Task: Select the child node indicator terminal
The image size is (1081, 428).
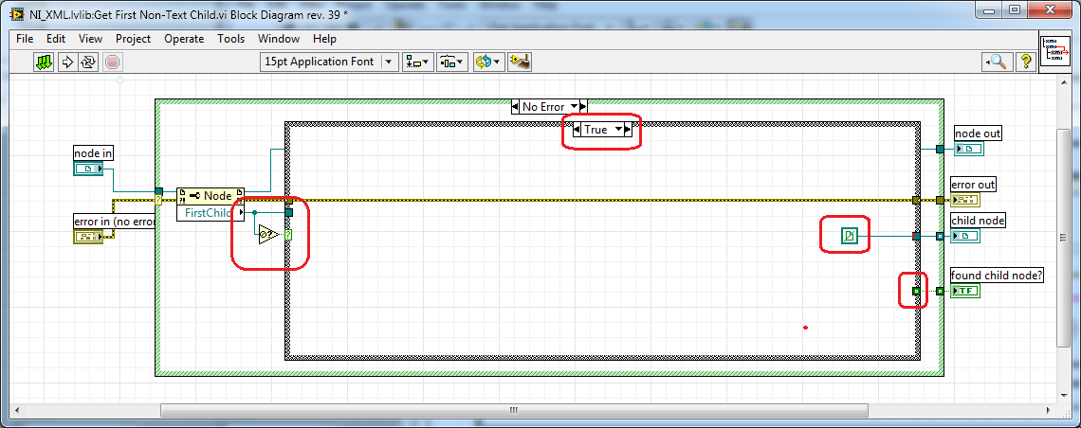Action: [964, 236]
